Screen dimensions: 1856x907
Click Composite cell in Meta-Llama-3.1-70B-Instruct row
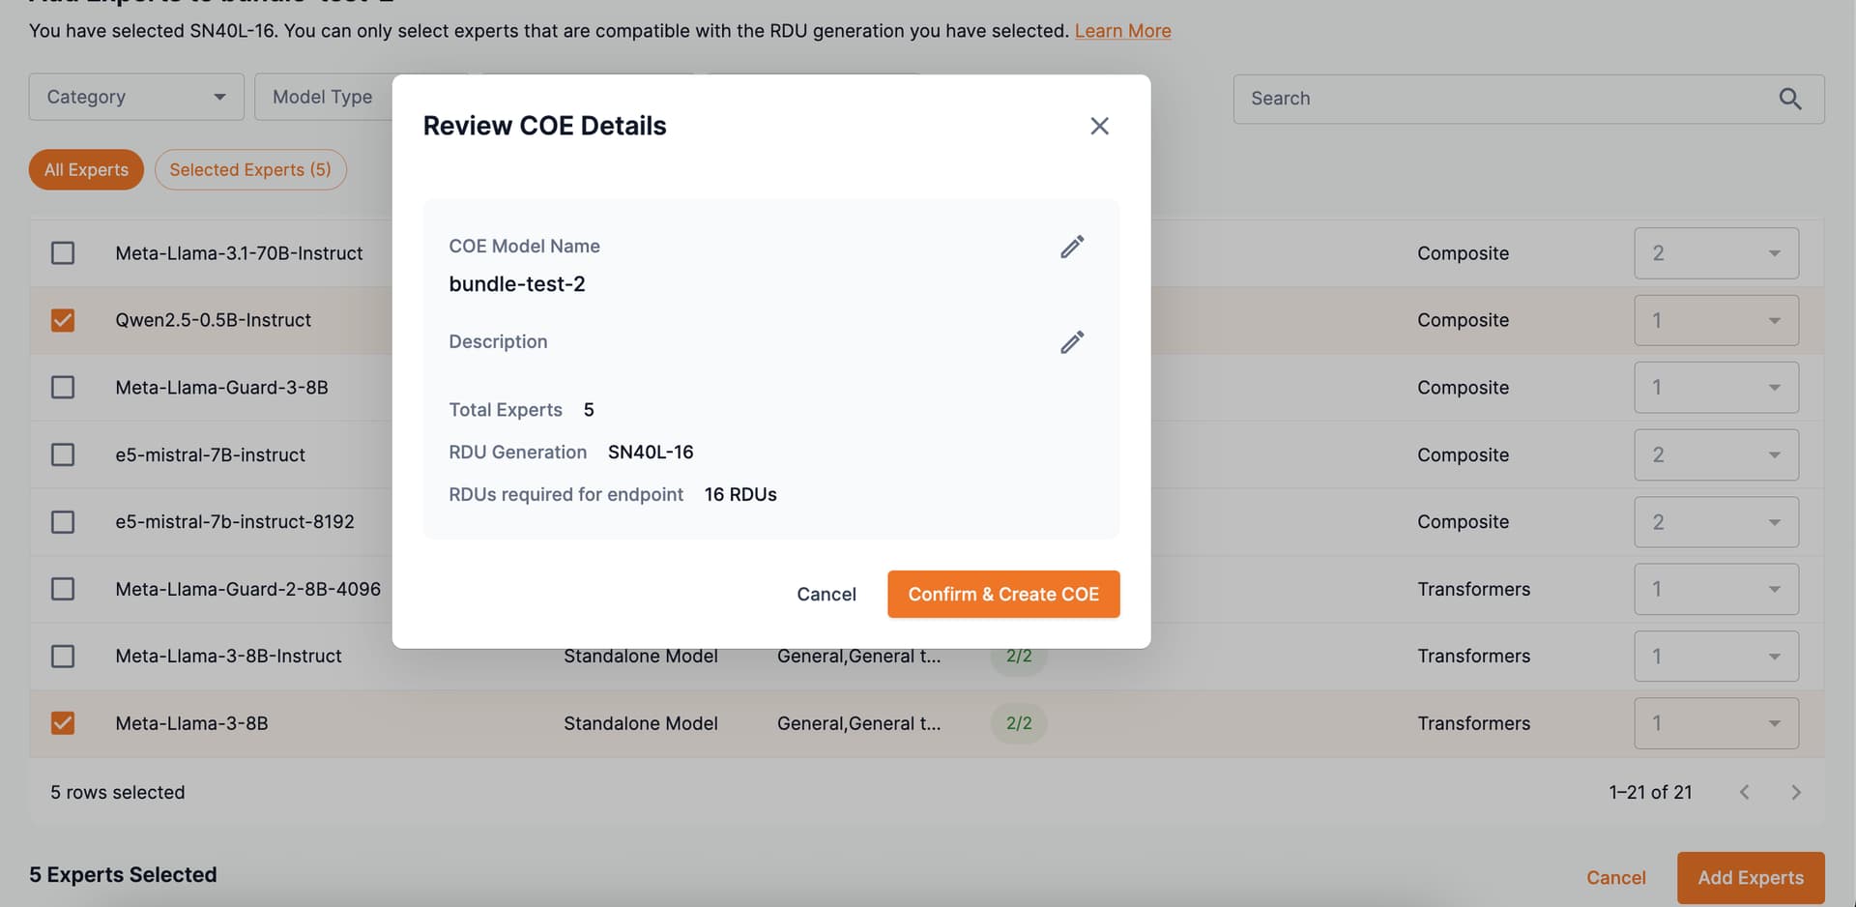pyautogui.click(x=1463, y=253)
